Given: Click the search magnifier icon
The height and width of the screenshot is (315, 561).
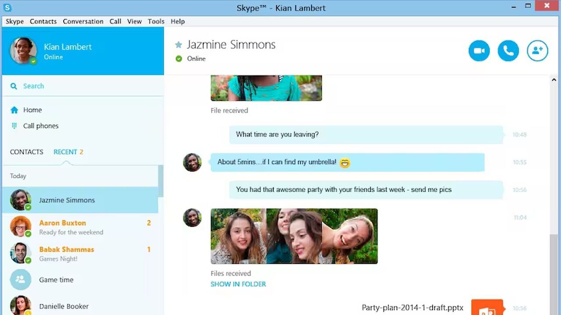Looking at the screenshot, I should point(14,86).
